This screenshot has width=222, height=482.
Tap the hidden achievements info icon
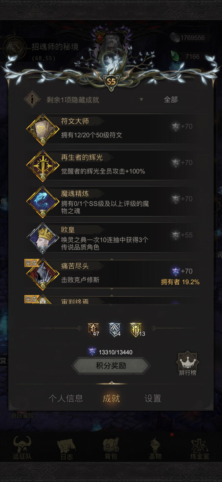(32, 99)
